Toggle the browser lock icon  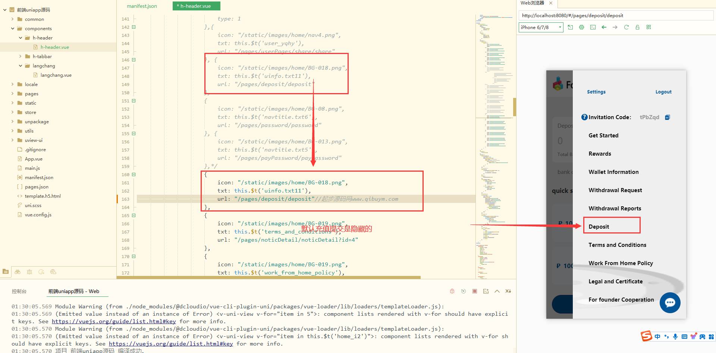[637, 27]
